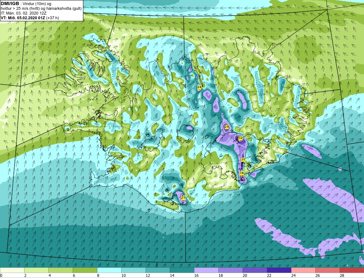
Task: Select the 8–10 m/s light cyan swatch
Action: pyautogui.click(x=109, y=270)
